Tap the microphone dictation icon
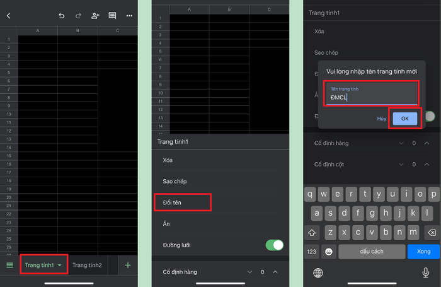Image resolution: width=441 pixels, height=287 pixels. click(x=425, y=272)
